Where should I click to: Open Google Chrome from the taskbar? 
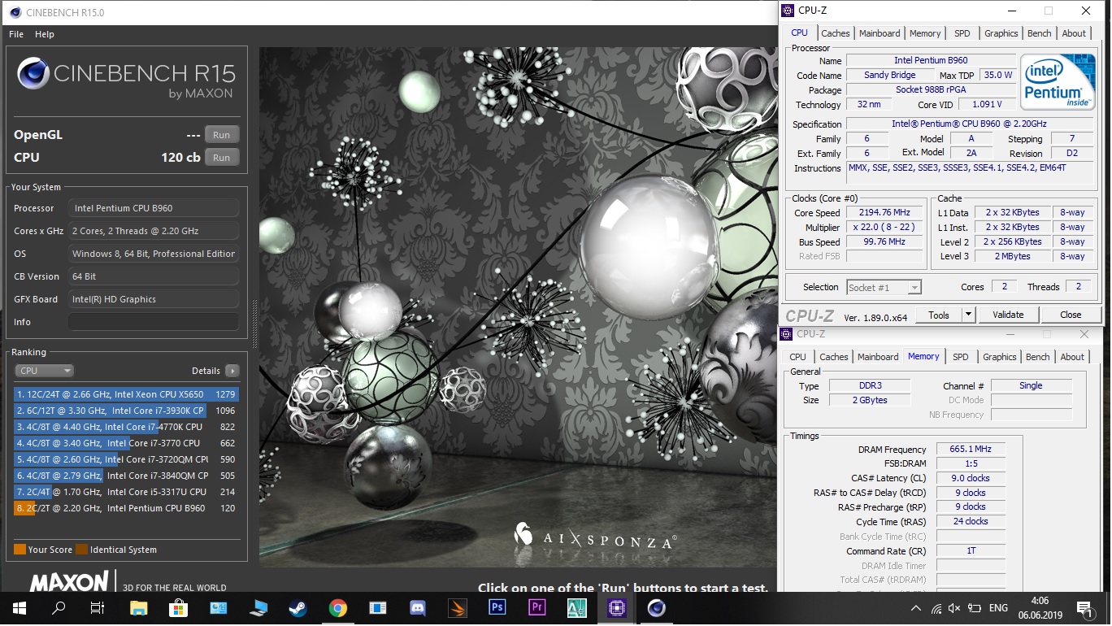point(337,608)
